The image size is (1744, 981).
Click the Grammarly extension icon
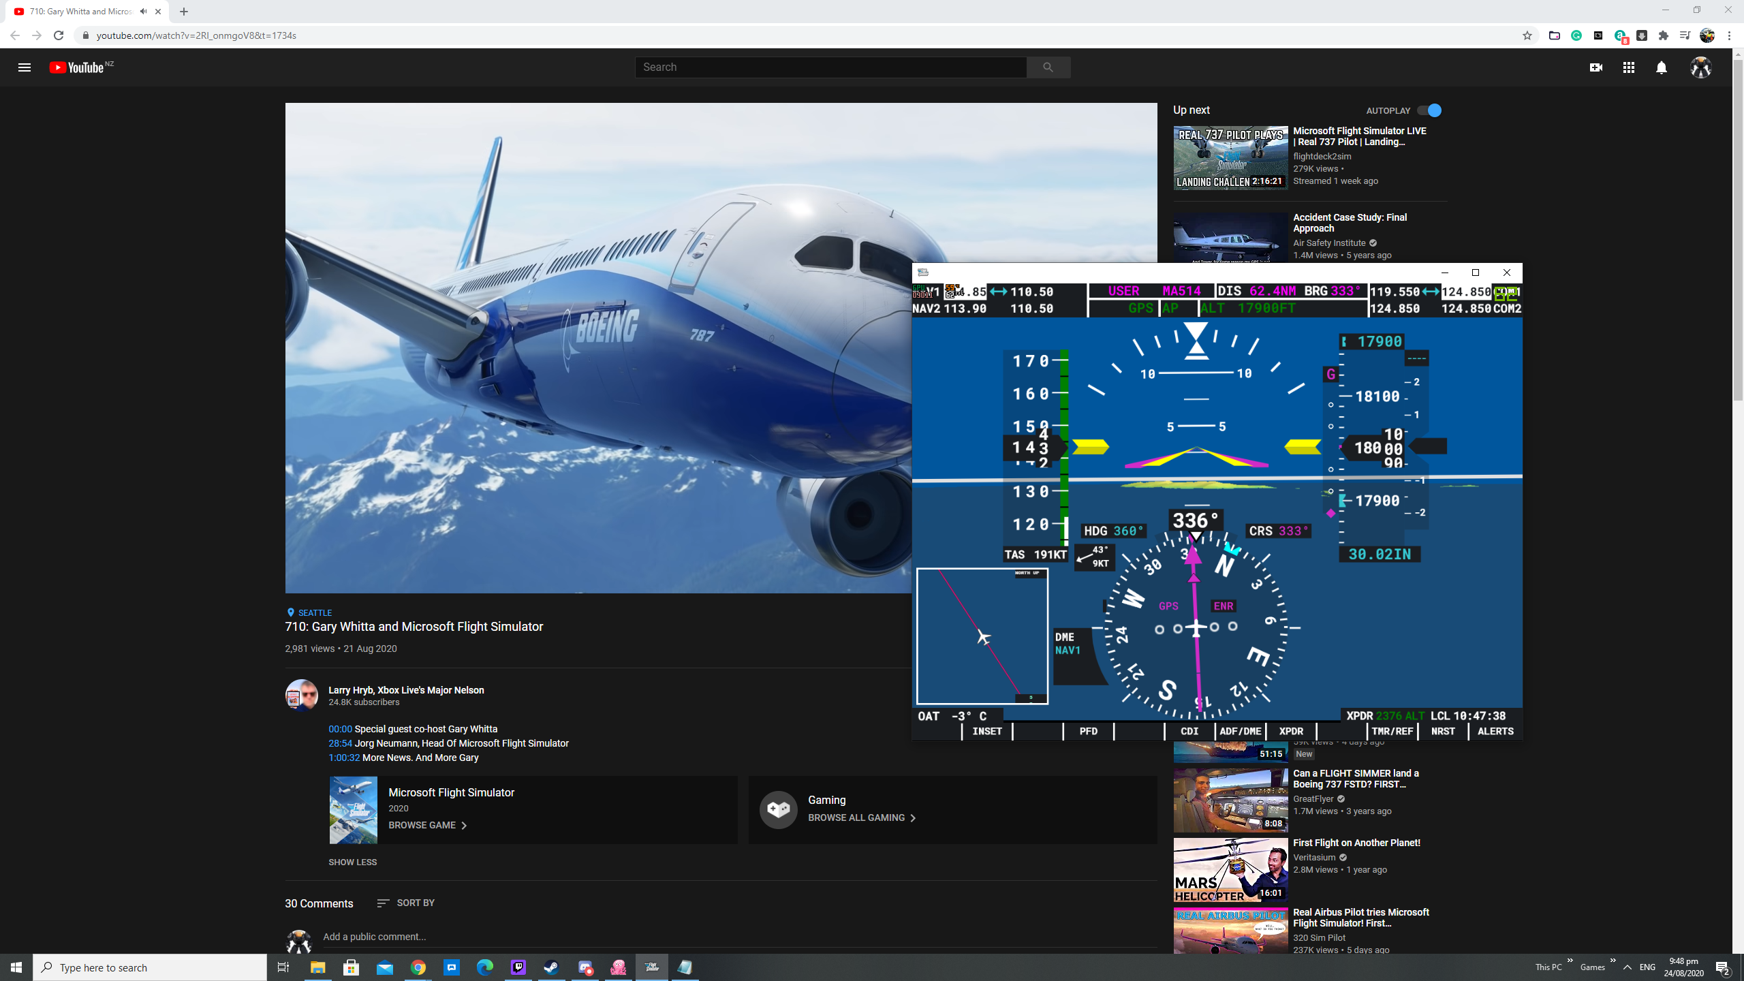(x=1576, y=35)
